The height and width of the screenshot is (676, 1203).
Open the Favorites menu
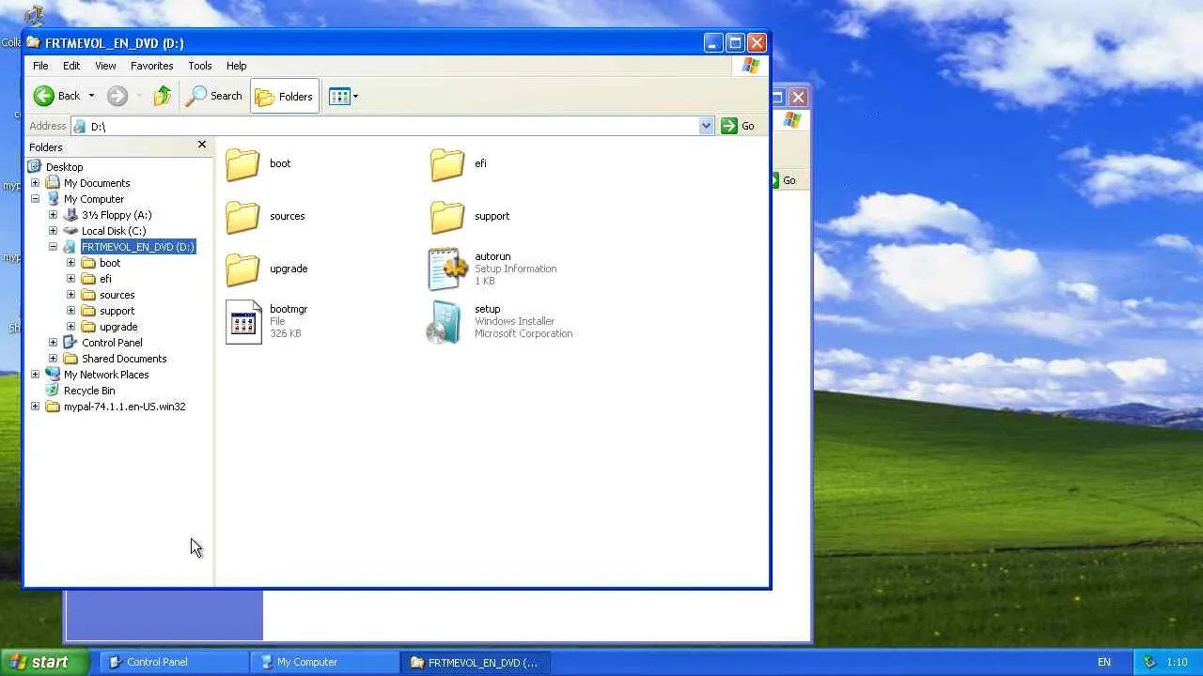tap(151, 66)
